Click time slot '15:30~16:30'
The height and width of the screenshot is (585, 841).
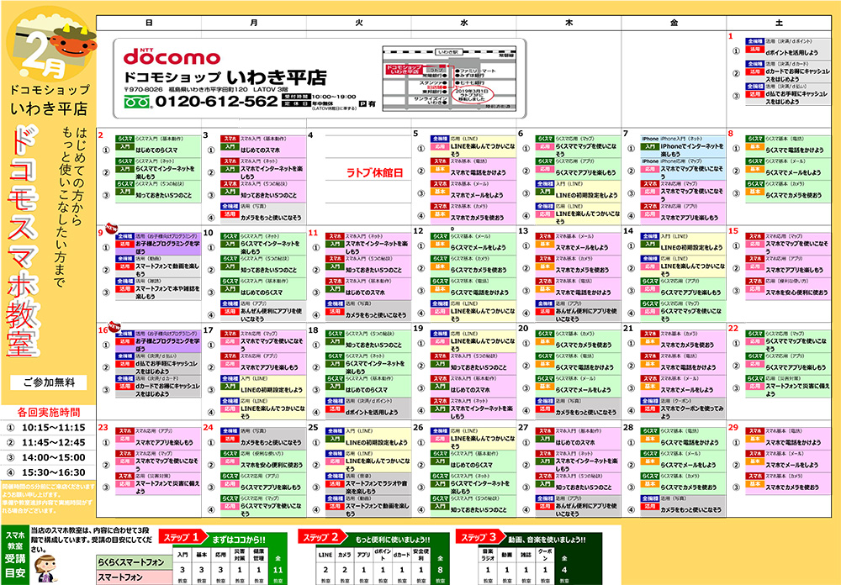tap(54, 472)
